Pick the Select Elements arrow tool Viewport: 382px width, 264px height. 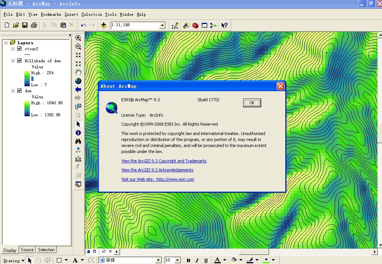click(x=78, y=124)
